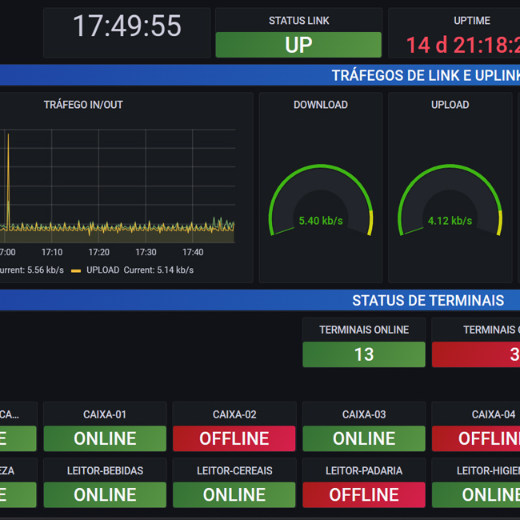Collapse the TRÁFEGOS DE LINK E UPLINK row
Viewport: 520px width, 520px height.
point(426,75)
